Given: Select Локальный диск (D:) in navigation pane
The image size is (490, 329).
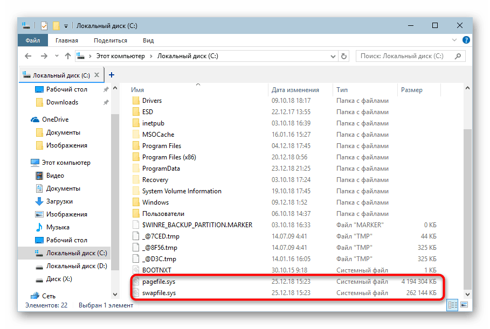Looking at the screenshot, I should (76, 266).
